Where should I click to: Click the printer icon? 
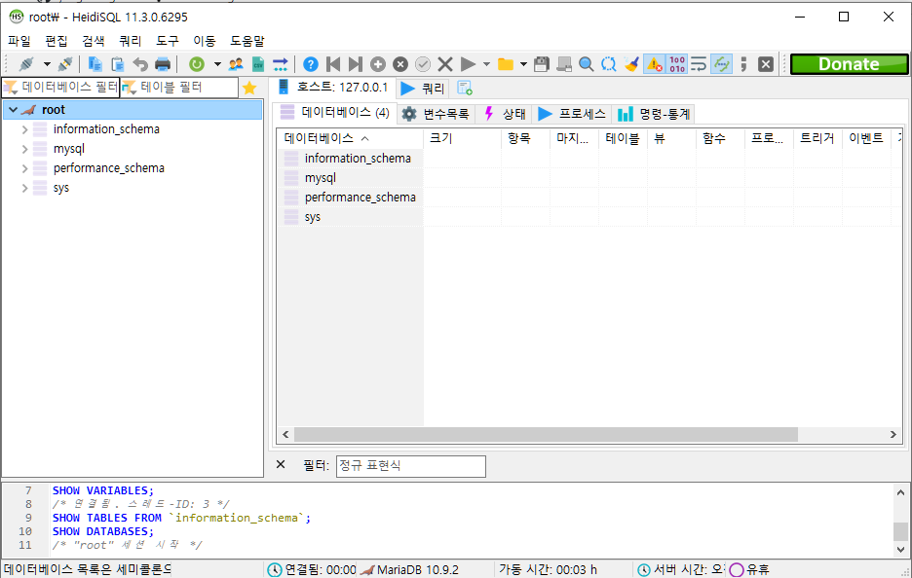coord(163,64)
